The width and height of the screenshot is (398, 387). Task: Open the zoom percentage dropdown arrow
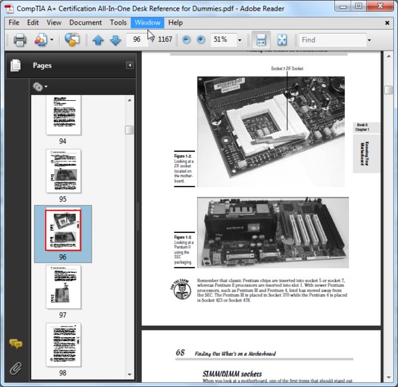239,40
